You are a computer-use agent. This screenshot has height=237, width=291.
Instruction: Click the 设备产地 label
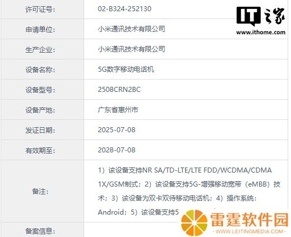[x=40, y=110]
